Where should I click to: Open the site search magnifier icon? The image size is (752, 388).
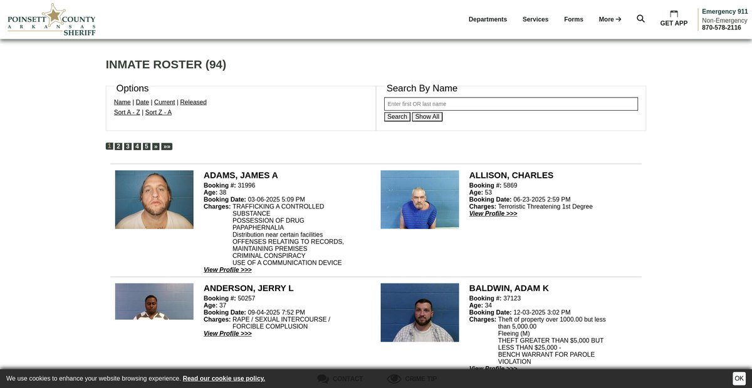pos(640,19)
